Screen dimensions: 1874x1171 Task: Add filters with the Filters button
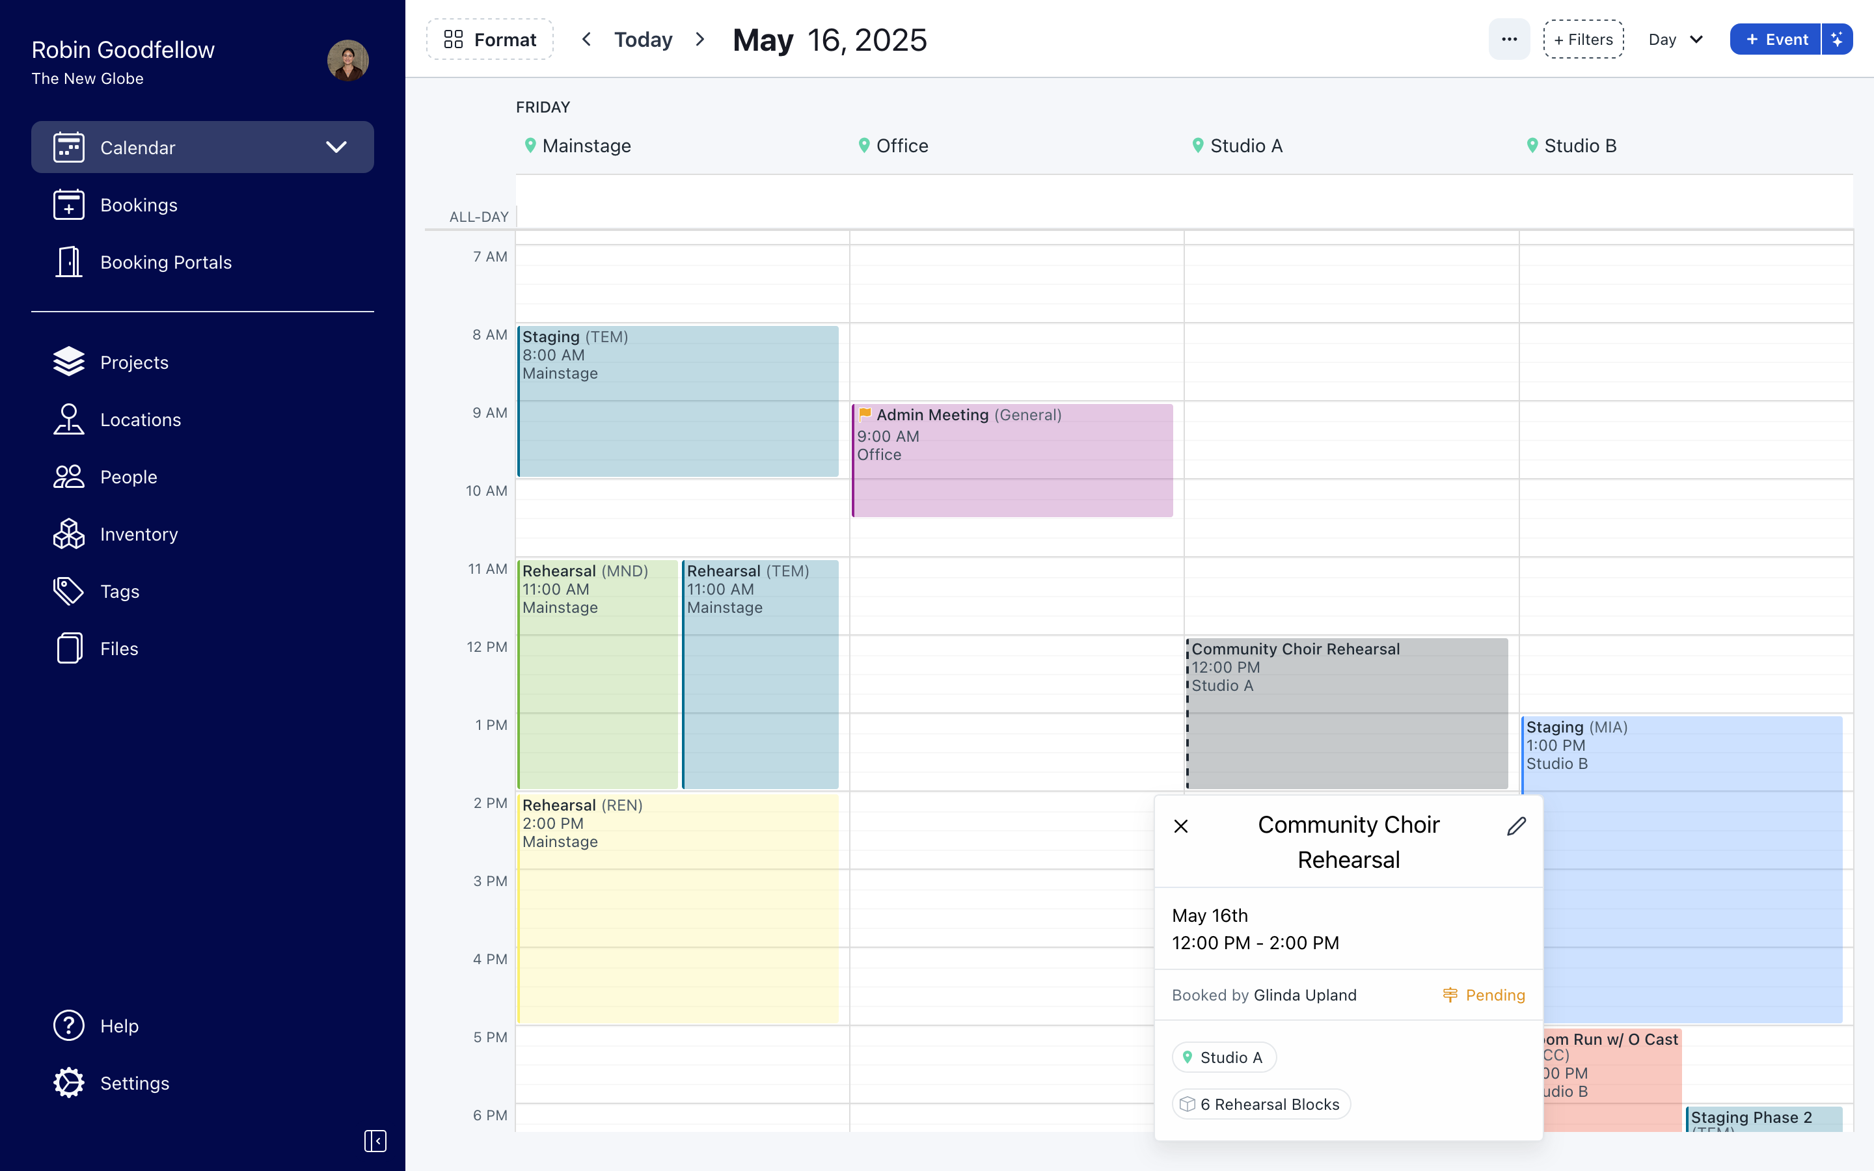(x=1583, y=40)
